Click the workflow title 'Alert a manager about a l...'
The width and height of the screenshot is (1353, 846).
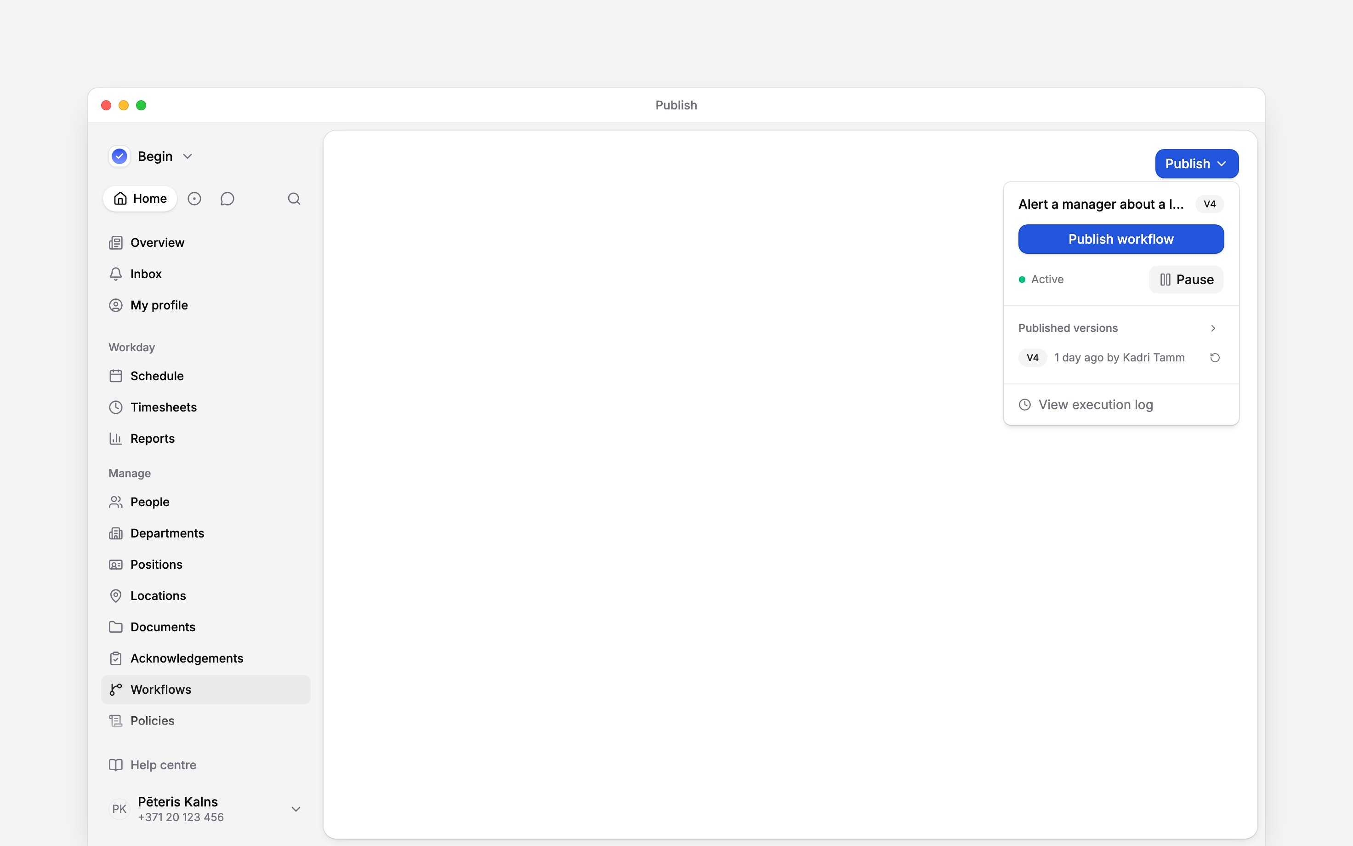click(x=1101, y=204)
